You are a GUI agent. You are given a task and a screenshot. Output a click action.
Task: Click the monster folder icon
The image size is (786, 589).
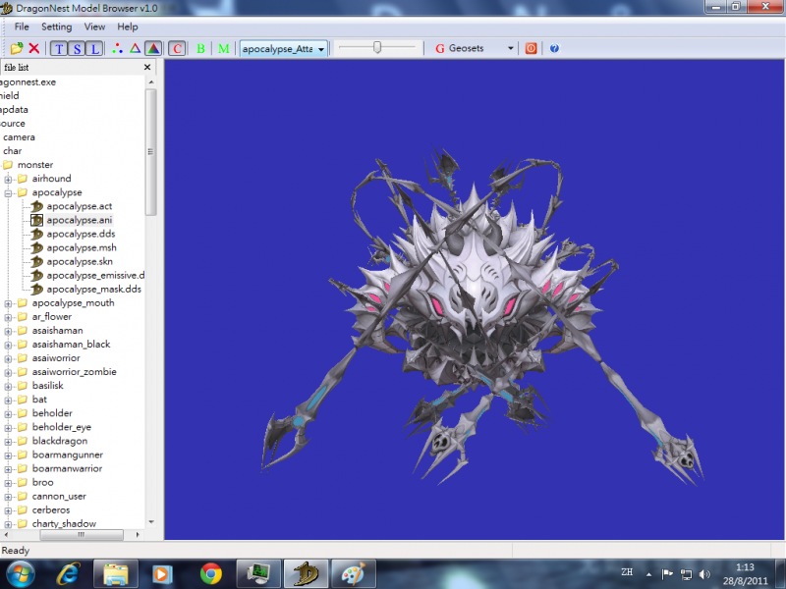pyautogui.click(x=8, y=165)
